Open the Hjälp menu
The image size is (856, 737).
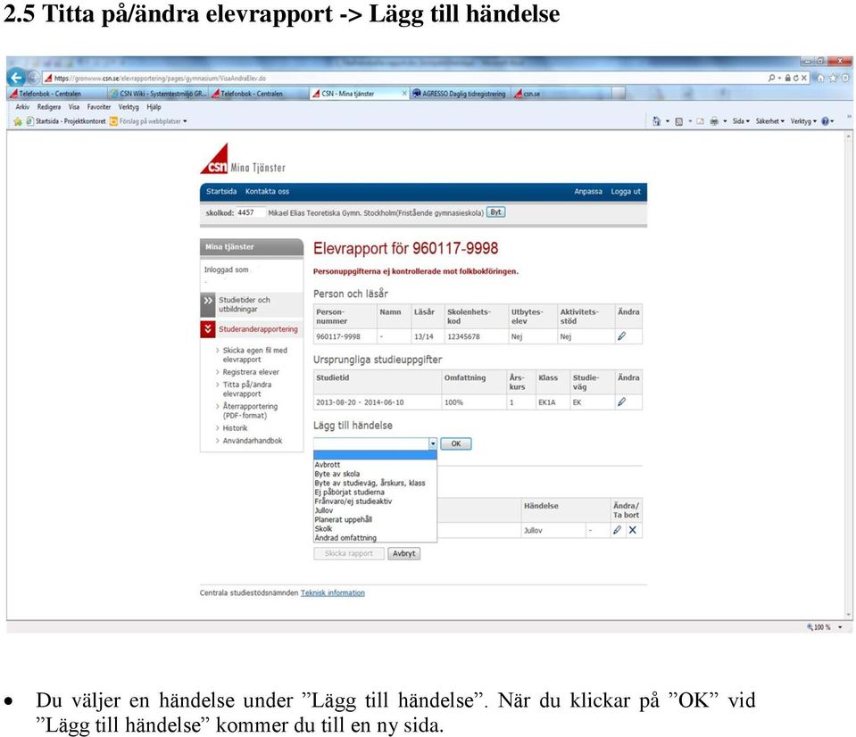tap(154, 107)
